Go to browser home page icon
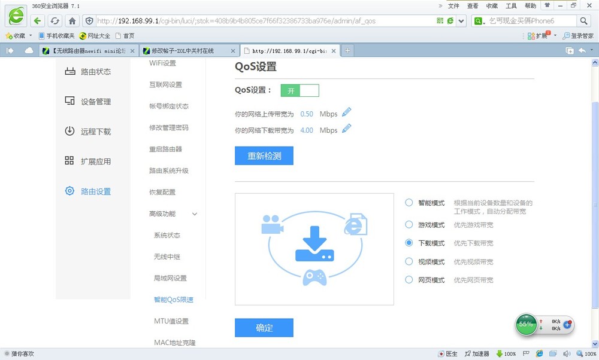The height and width of the screenshot is (360, 599). tap(72, 20)
